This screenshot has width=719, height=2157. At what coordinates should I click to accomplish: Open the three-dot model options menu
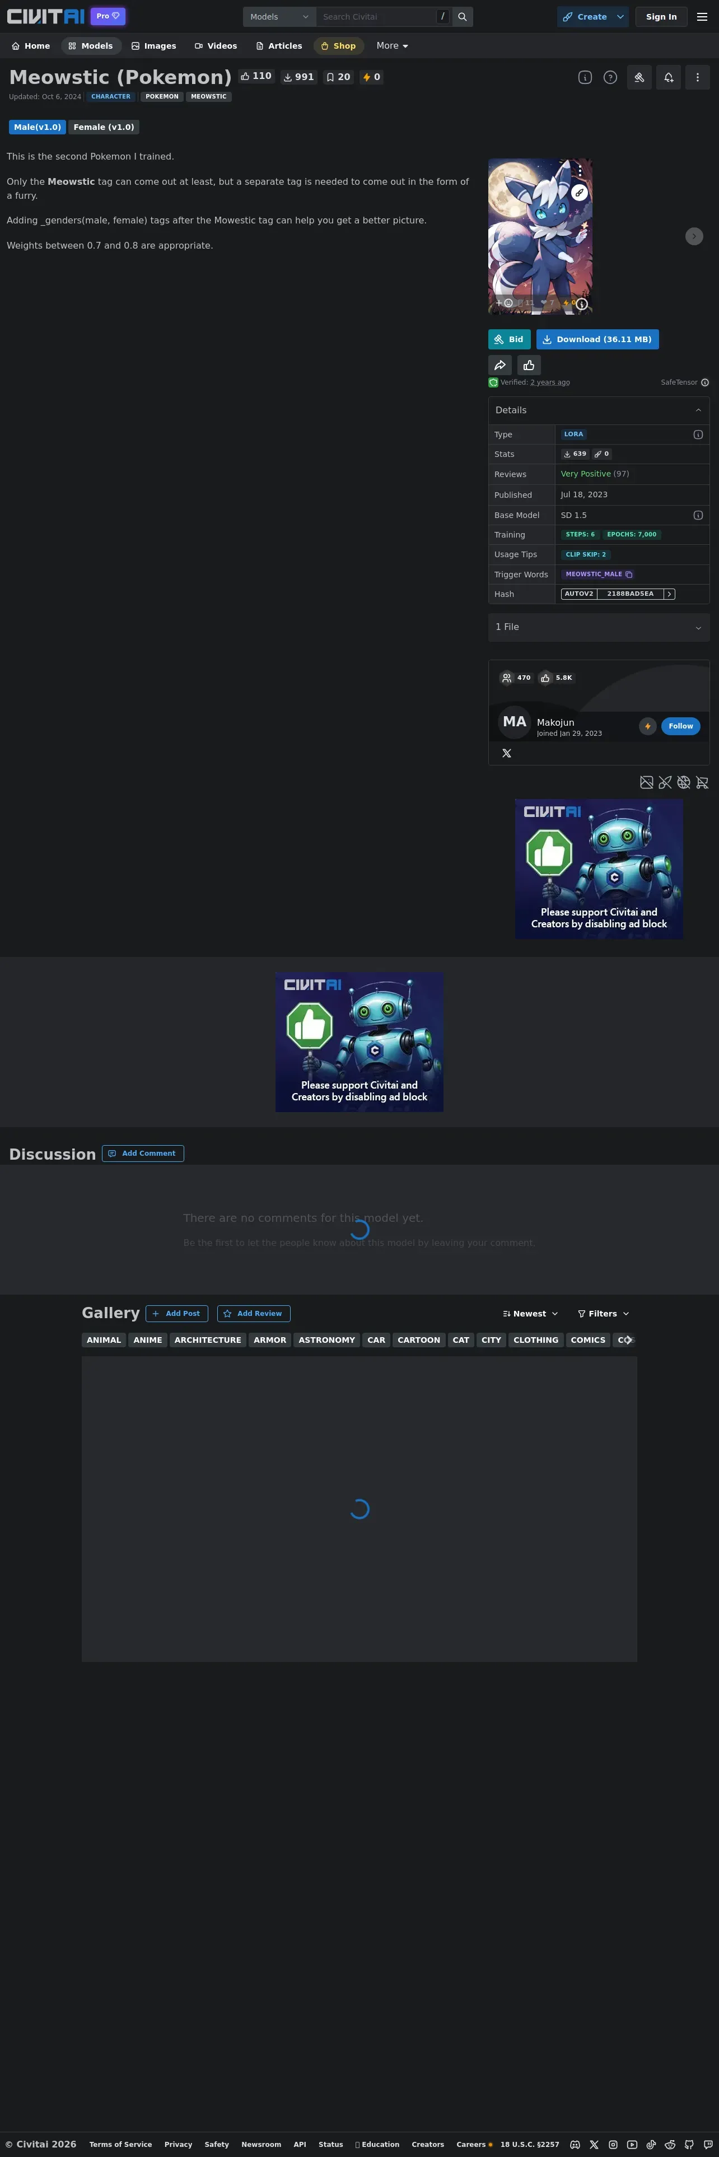698,77
